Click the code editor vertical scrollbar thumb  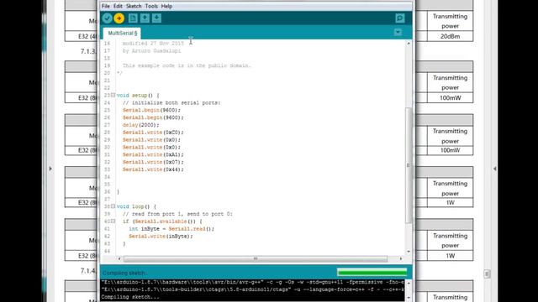pos(409,165)
